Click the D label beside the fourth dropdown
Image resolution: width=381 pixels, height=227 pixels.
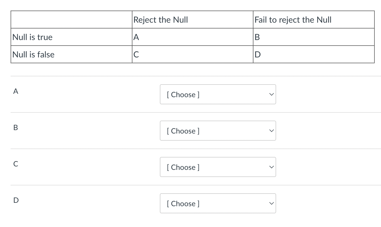[x=16, y=200]
